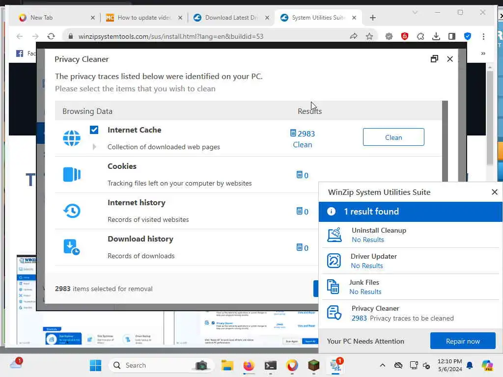Expand the bookmarks overflow chevron
The width and height of the screenshot is (503, 377).
pos(483,53)
